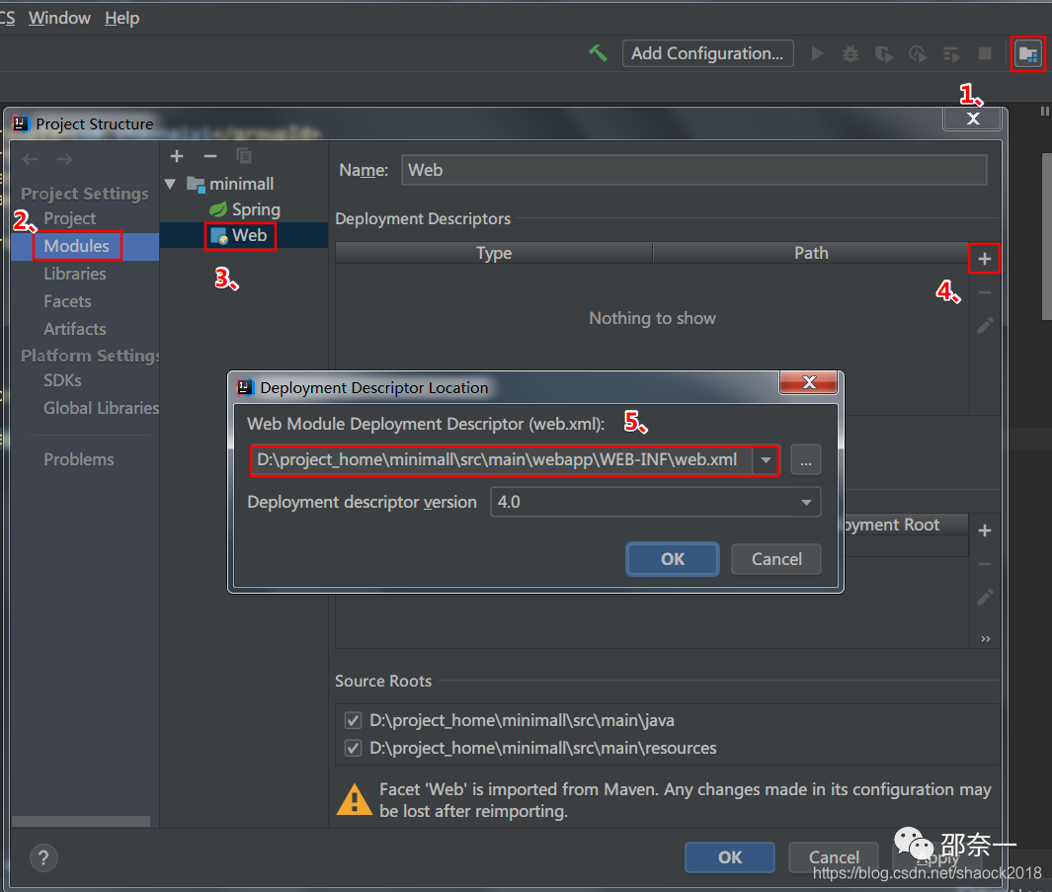Select the minimall module
Viewport: 1052px width, 892px height.
[x=230, y=183]
